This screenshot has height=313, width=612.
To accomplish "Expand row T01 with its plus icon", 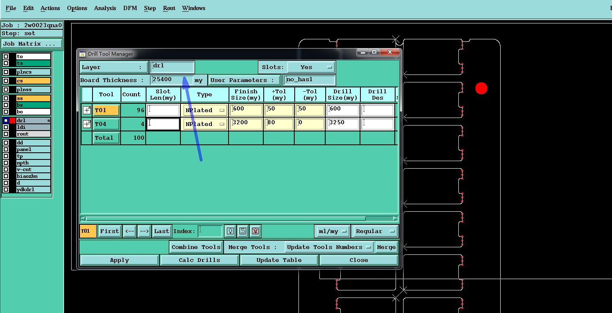I will pyautogui.click(x=87, y=110).
